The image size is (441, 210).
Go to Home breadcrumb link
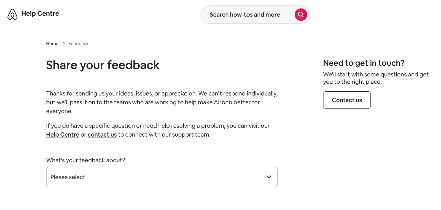pos(52,44)
